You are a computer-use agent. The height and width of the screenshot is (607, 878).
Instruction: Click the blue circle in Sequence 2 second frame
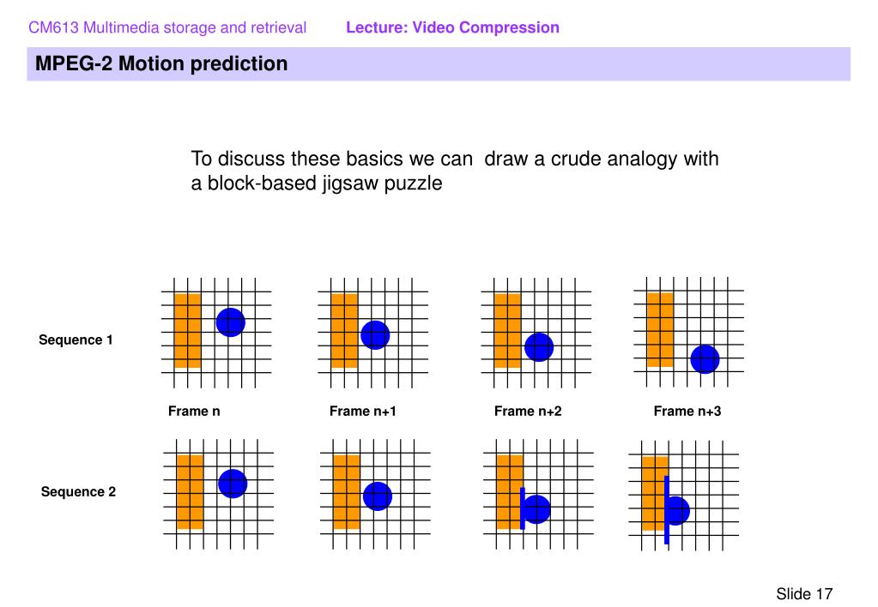[378, 496]
